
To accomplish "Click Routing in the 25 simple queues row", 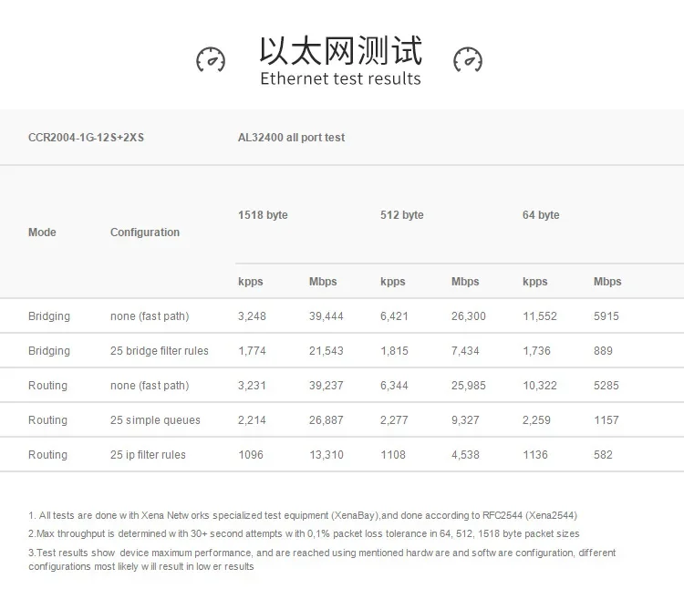I will click(x=48, y=420).
